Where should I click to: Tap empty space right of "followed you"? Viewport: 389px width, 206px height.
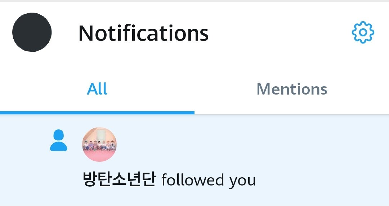point(322,180)
